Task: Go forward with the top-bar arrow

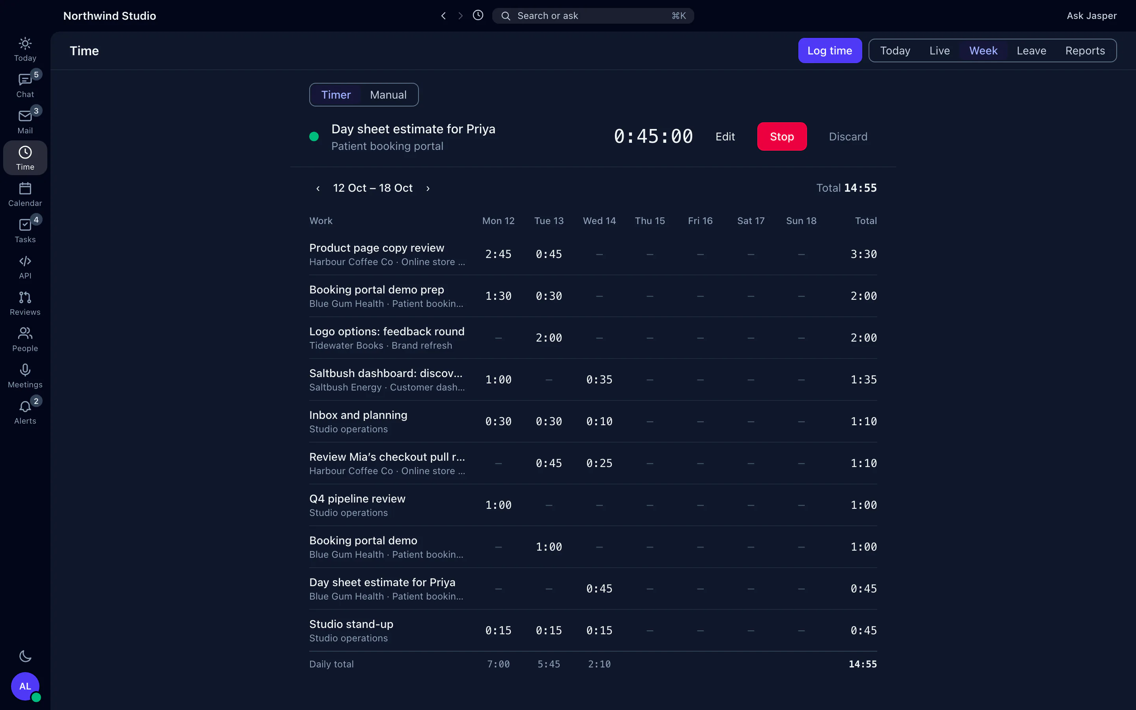Action: [x=460, y=15]
